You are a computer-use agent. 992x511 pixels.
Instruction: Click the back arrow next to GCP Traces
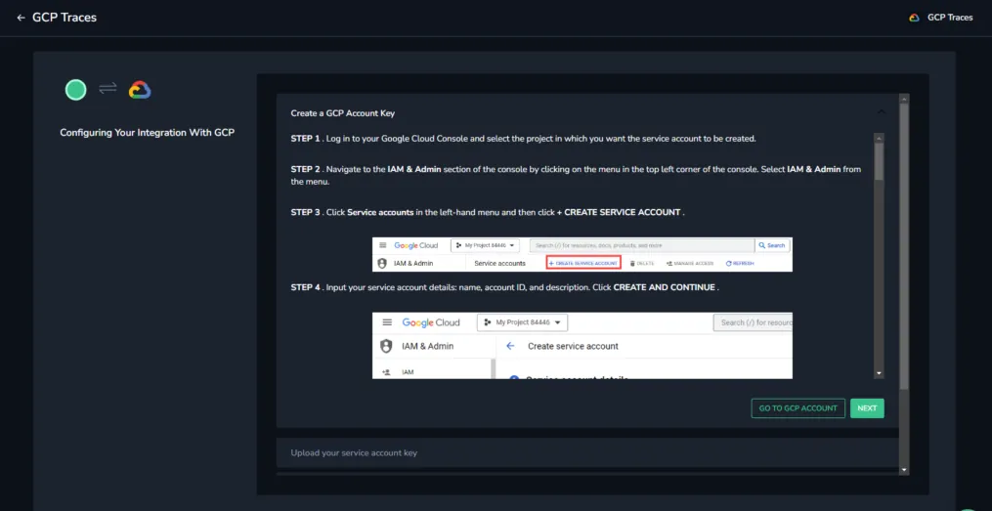(x=21, y=18)
